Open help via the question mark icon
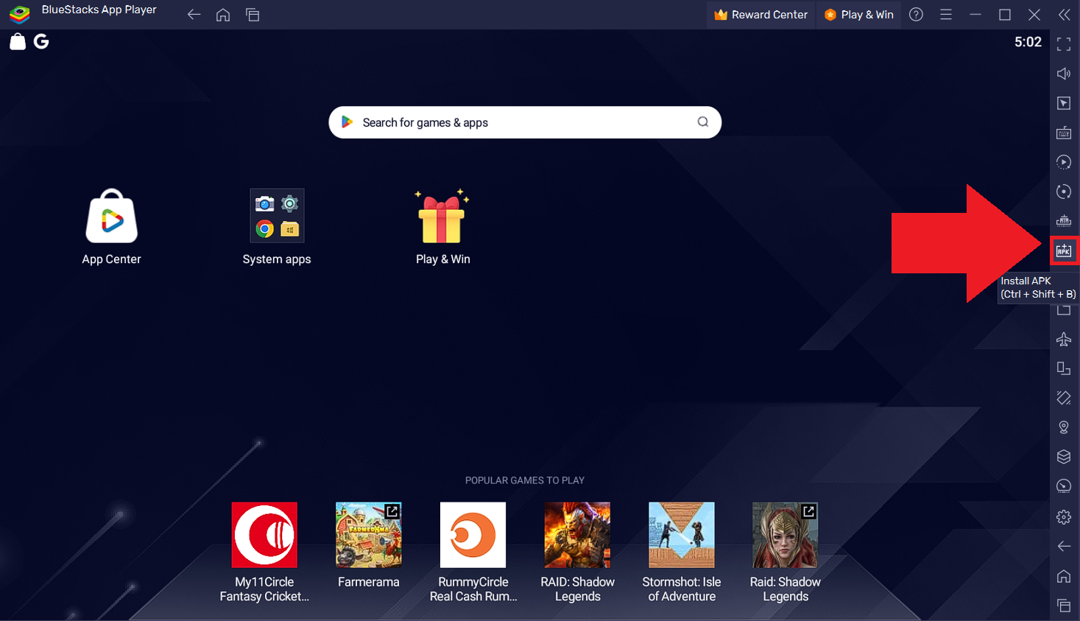This screenshot has height=621, width=1080. [916, 15]
